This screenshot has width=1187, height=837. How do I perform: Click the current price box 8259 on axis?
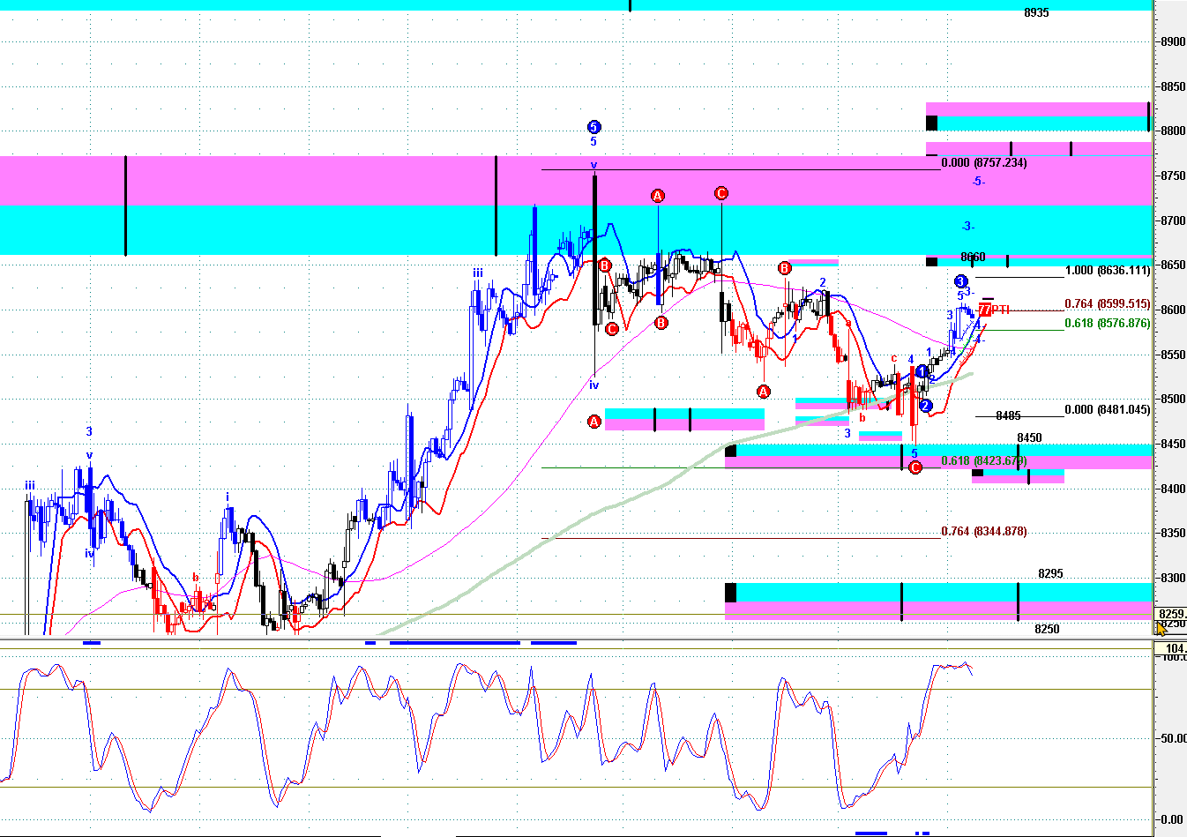click(1172, 614)
